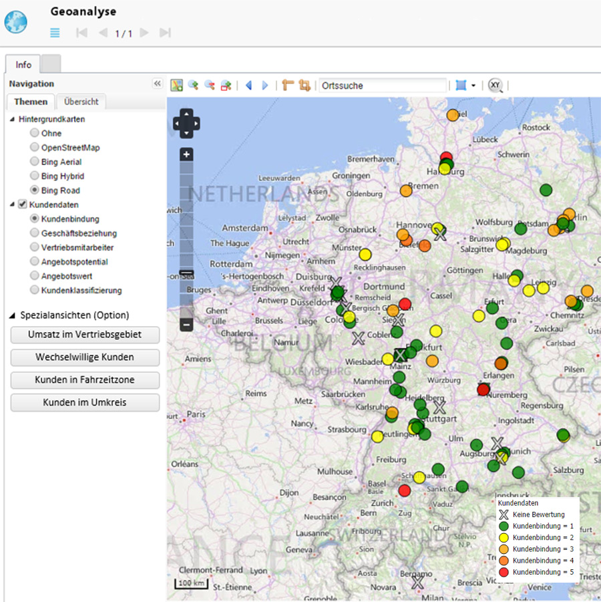Click into the Ortssuche search field
601x602 pixels.
click(382, 86)
